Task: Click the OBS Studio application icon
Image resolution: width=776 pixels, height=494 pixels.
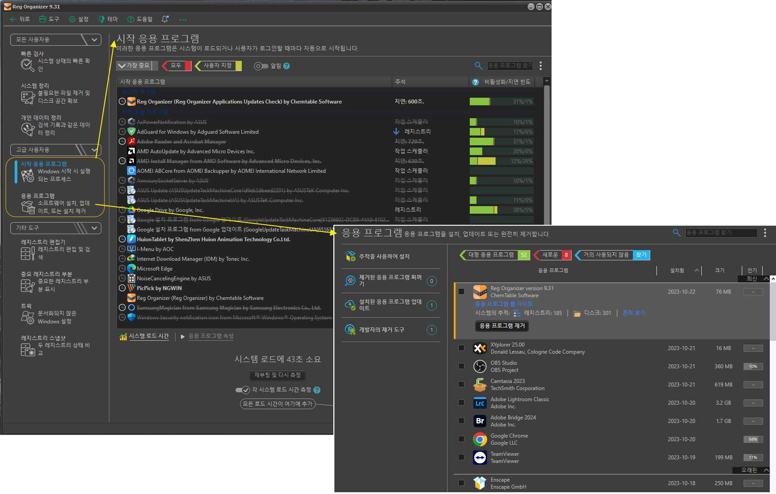Action: pyautogui.click(x=480, y=367)
